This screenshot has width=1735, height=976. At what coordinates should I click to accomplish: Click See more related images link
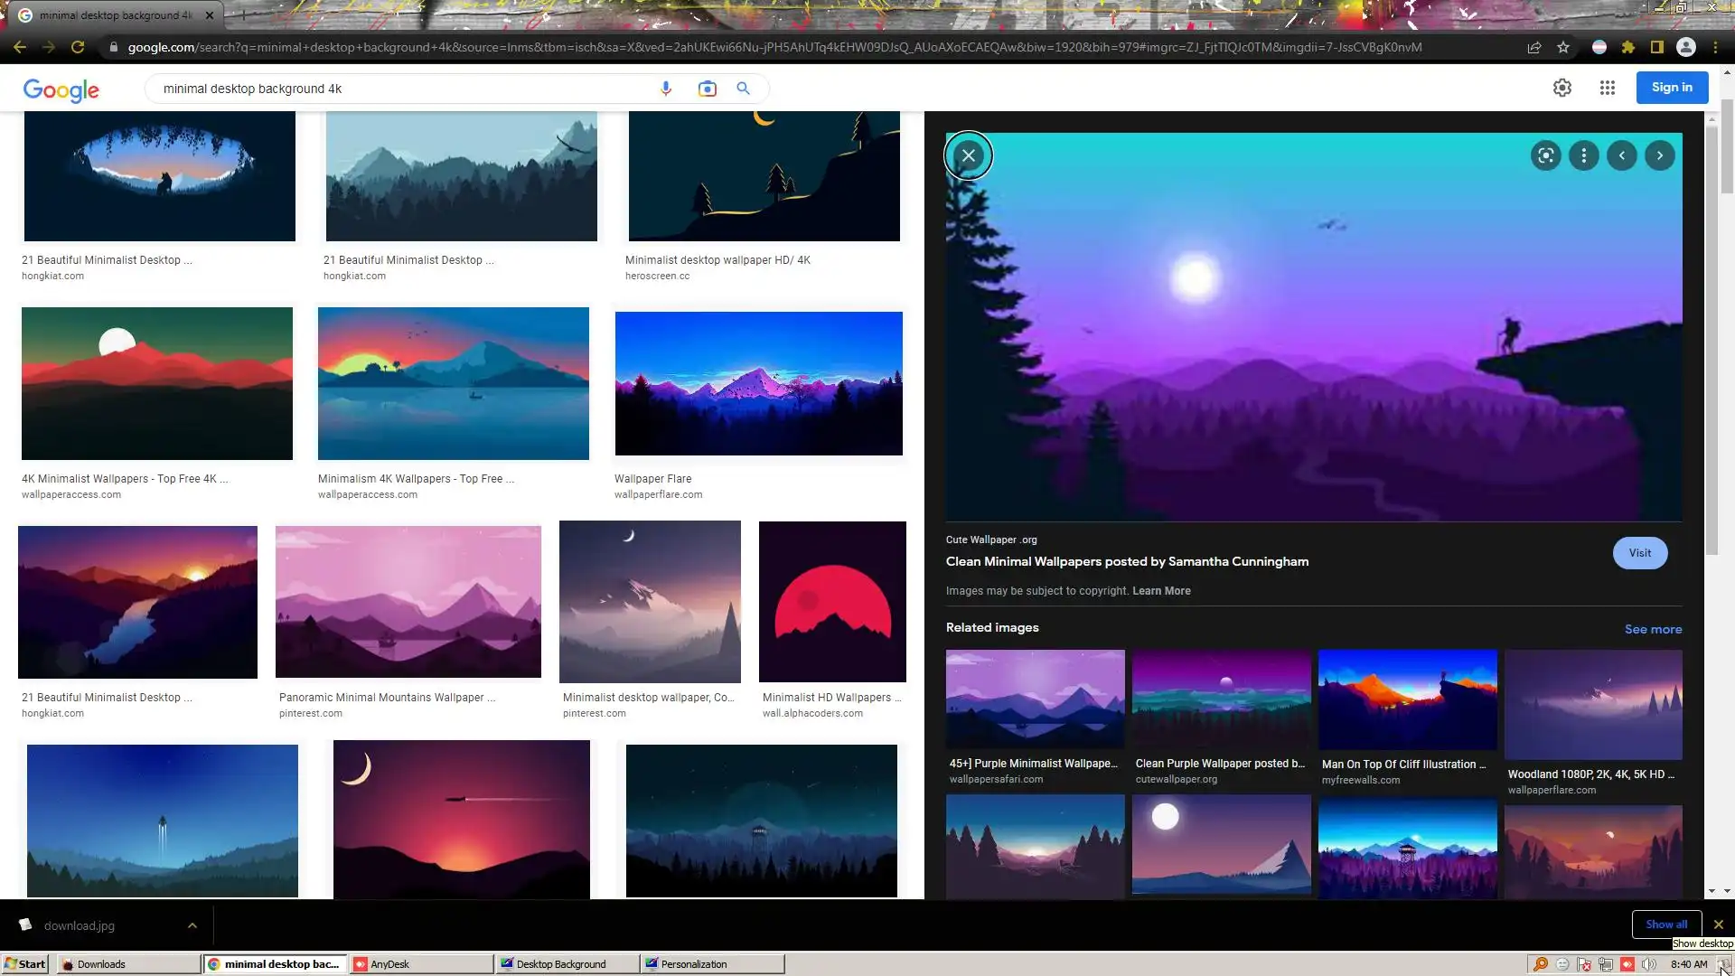click(1653, 630)
